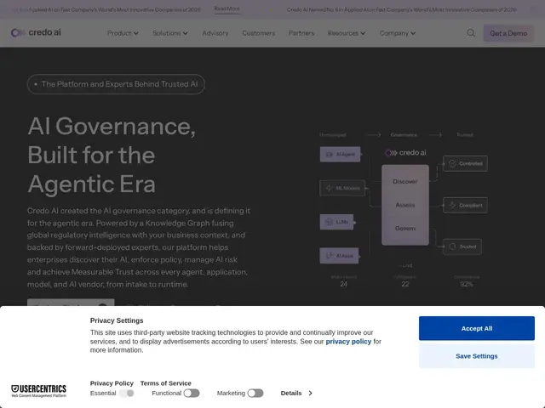Click the ML Models node in the diagram
545x408 pixels.
click(x=342, y=188)
